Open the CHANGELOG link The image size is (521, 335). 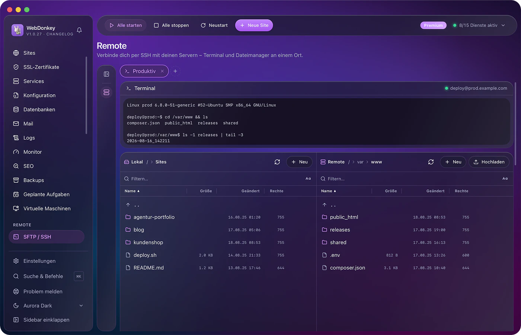coord(60,34)
